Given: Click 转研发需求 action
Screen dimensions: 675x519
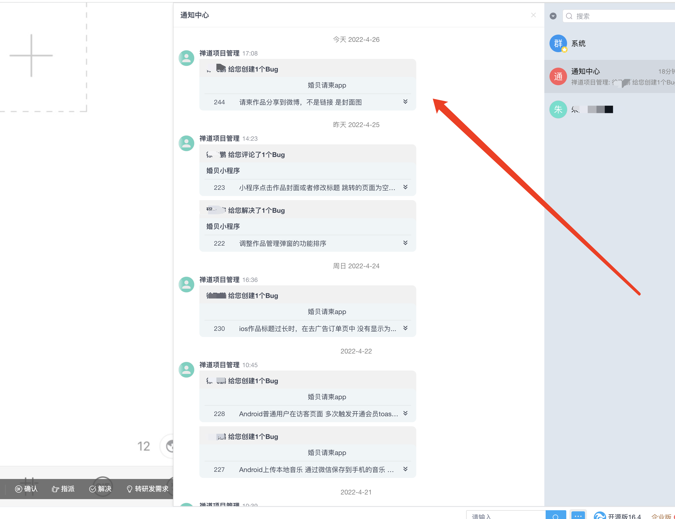Looking at the screenshot, I should click(148, 489).
